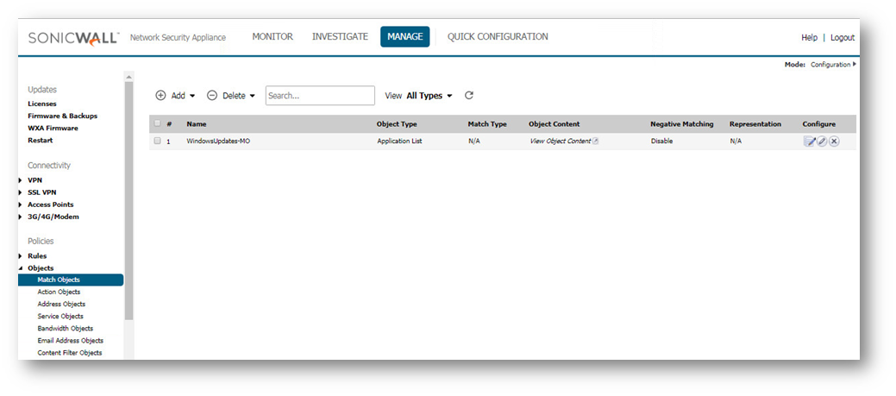The image size is (896, 396).
Task: Click the delete X icon for WindowsUpdates-MO
Action: click(834, 141)
